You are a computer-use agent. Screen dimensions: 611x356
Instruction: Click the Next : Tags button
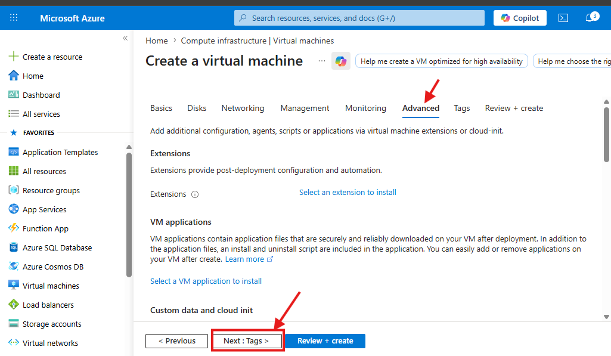pyautogui.click(x=247, y=340)
